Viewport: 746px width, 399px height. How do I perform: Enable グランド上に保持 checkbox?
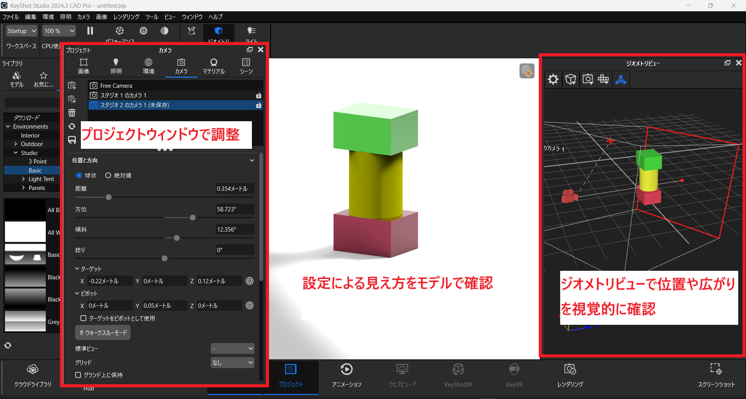click(78, 375)
